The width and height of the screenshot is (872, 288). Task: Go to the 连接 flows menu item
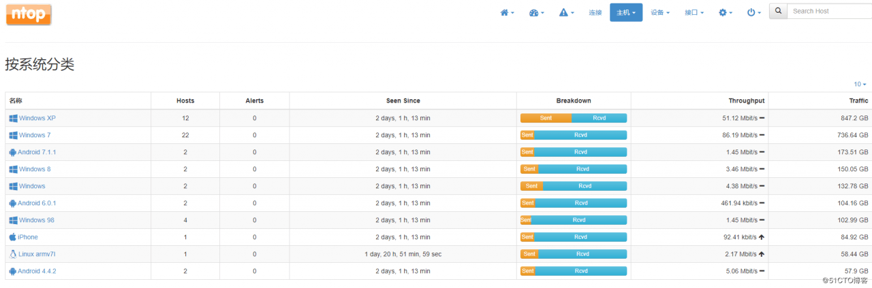[595, 12]
